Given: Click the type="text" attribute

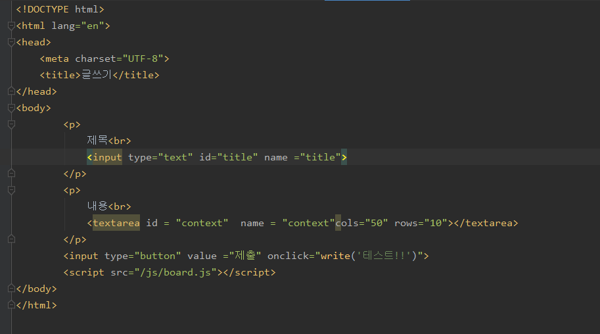Looking at the screenshot, I should (160, 157).
